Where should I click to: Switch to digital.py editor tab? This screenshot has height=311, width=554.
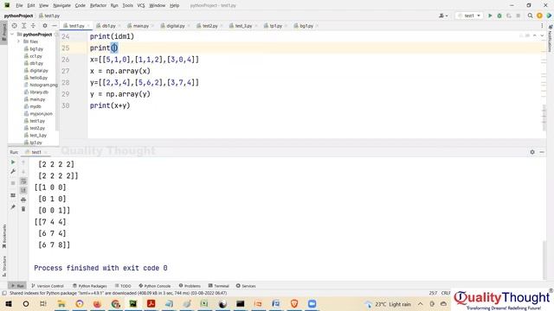click(175, 26)
